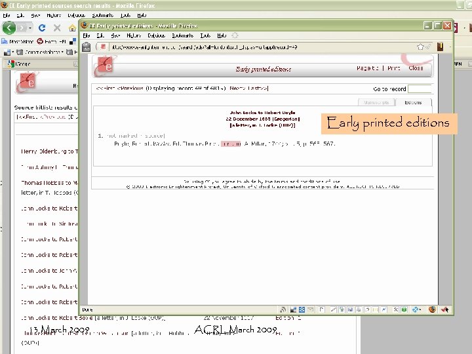Click the Print link in page header
Screen dimensions: 472x354
pos(394,68)
